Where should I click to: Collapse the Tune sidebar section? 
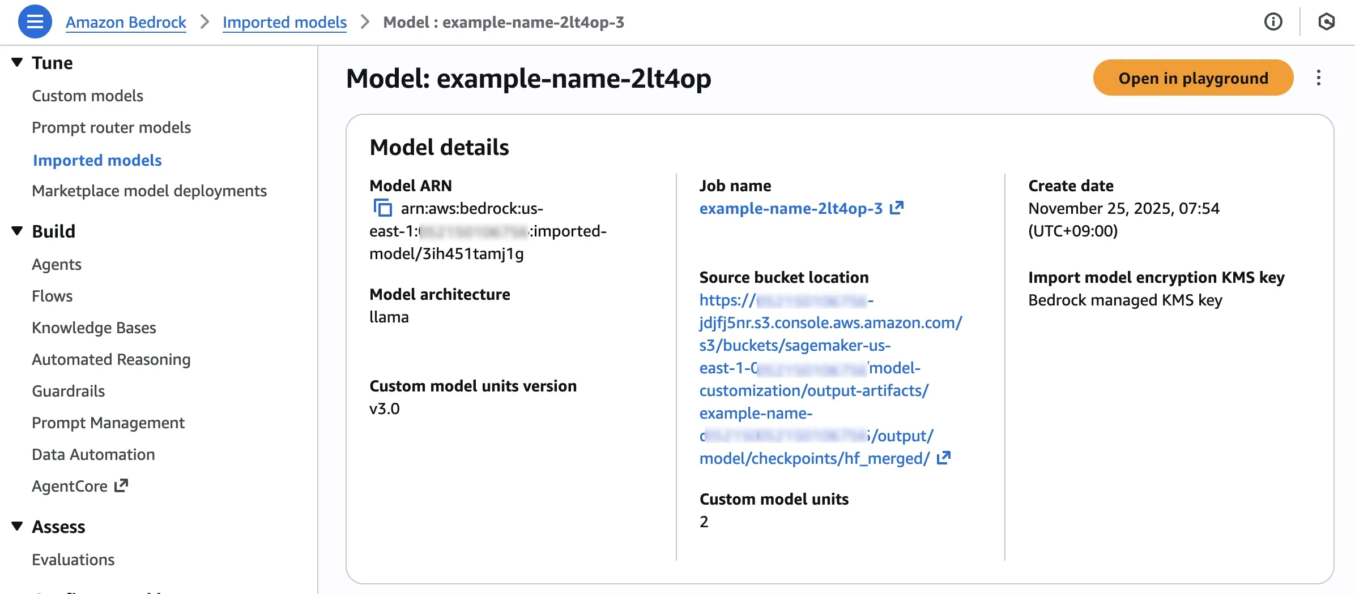[x=18, y=62]
